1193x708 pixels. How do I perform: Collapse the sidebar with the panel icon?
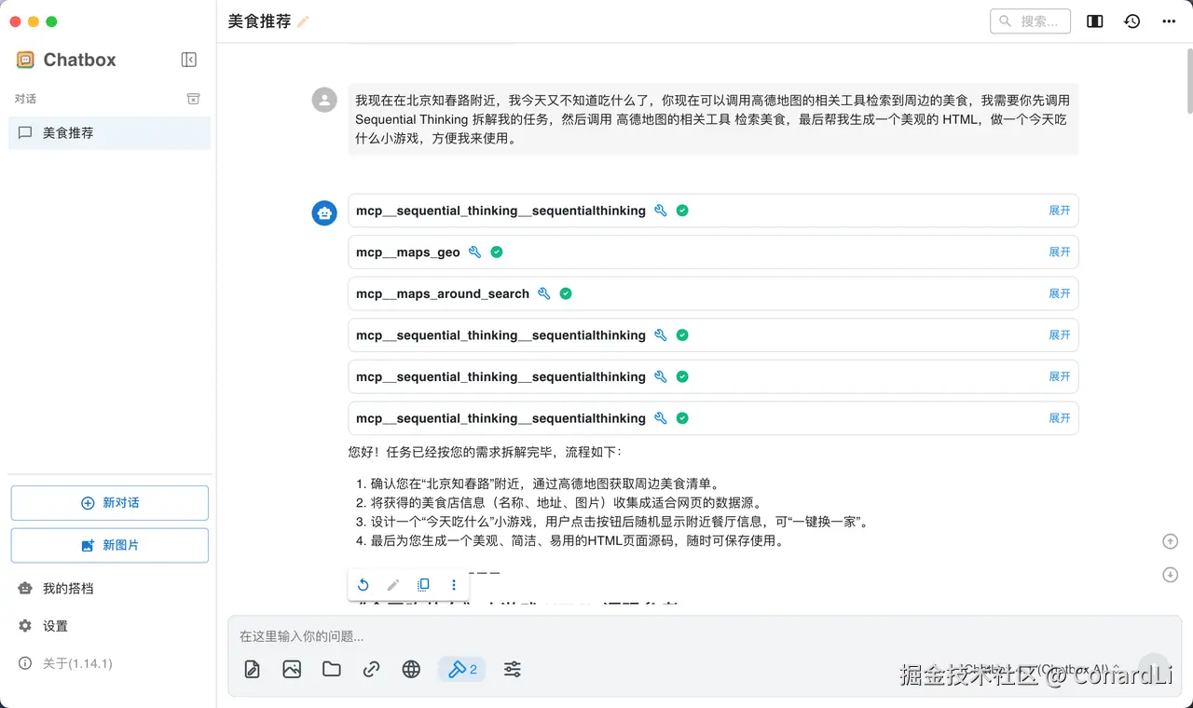pos(188,60)
